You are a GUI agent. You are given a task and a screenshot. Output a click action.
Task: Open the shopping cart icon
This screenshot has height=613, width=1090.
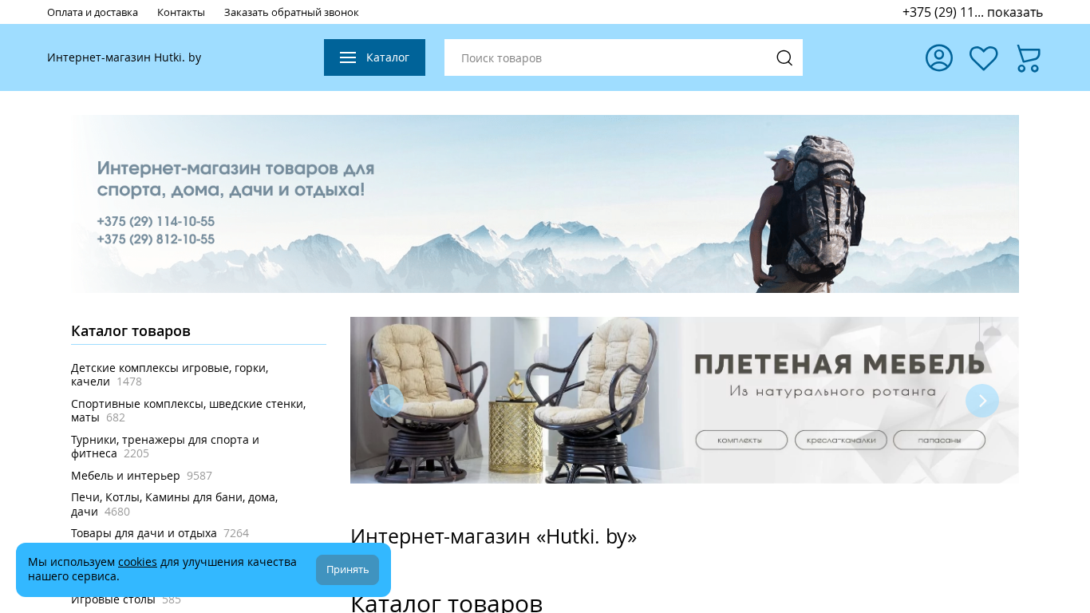(1029, 58)
